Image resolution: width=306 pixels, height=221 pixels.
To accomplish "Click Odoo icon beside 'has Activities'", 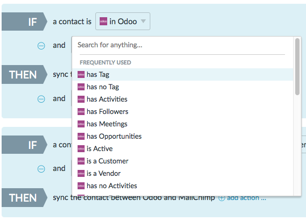I will (x=81, y=99).
